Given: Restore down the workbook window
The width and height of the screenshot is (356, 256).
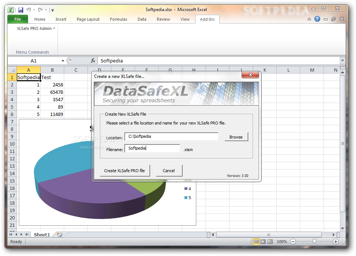Looking at the screenshot, I should click(x=333, y=19).
